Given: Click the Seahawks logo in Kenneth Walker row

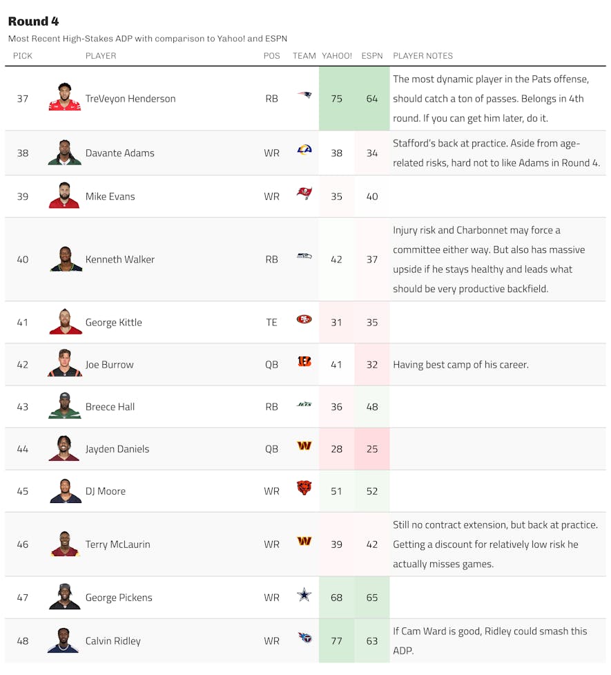Looking at the screenshot, I should click(304, 256).
